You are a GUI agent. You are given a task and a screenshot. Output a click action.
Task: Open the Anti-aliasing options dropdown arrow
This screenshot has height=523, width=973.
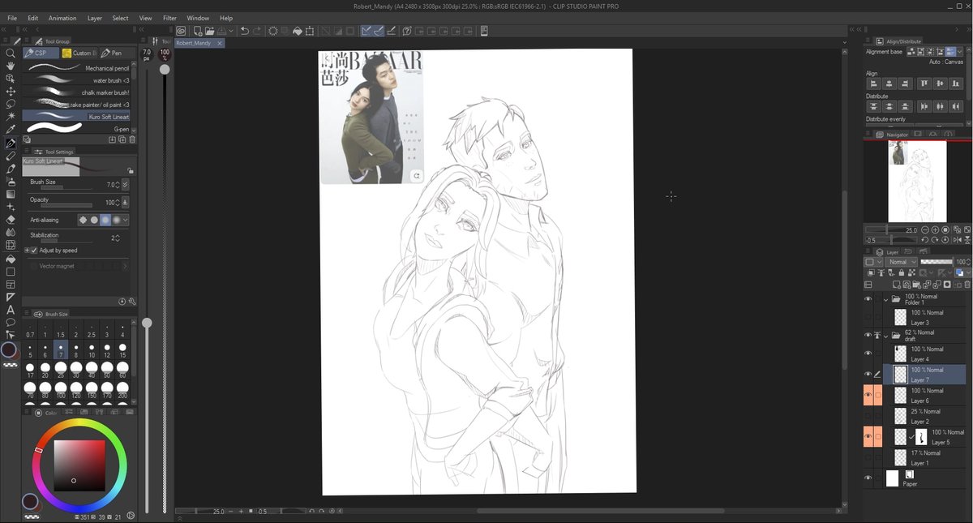126,220
